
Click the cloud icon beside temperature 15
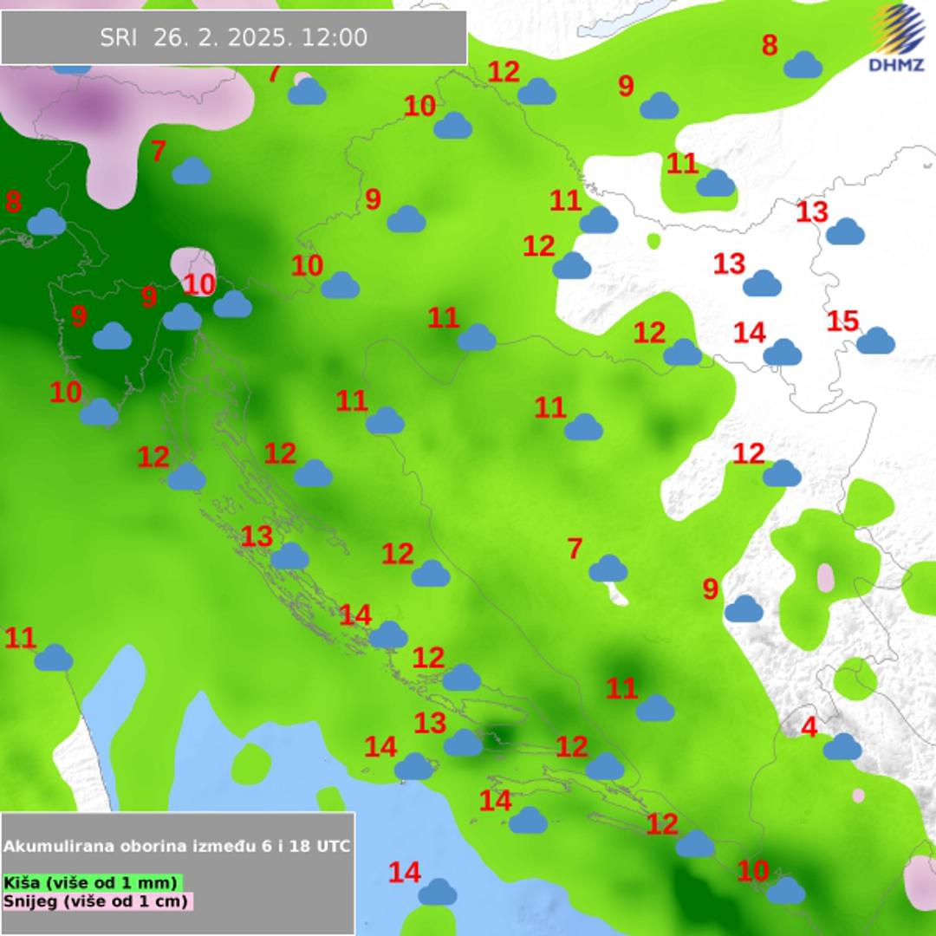[x=875, y=341]
